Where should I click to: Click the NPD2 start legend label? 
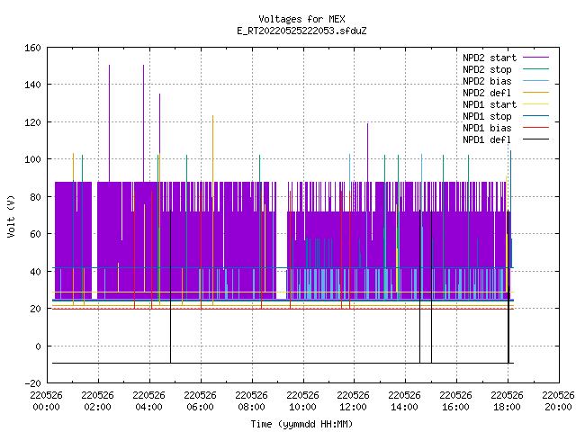490,58
